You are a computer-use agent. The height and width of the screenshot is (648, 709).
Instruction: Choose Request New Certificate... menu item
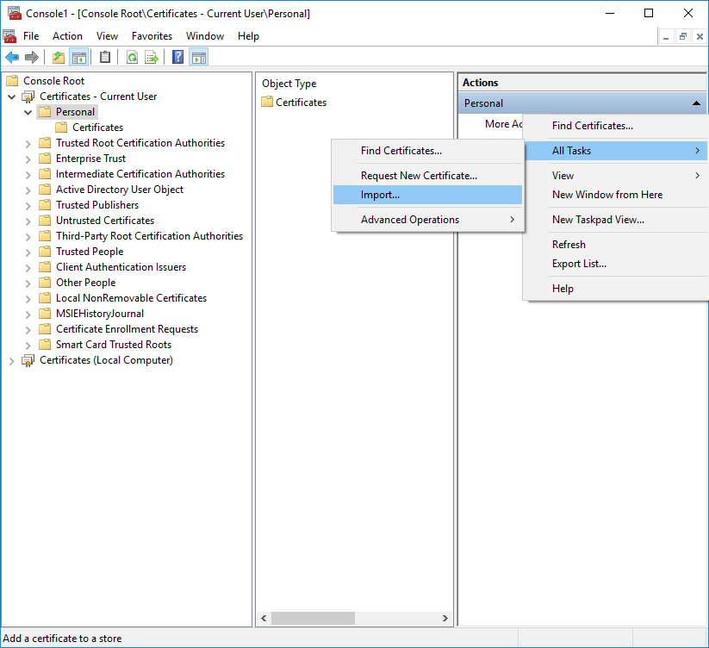click(419, 176)
